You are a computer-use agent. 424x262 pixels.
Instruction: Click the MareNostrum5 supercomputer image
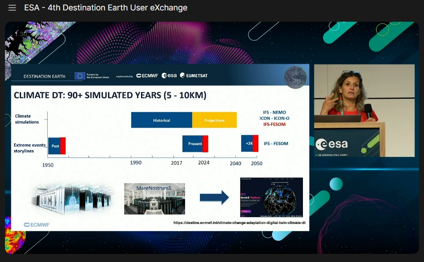(x=154, y=199)
